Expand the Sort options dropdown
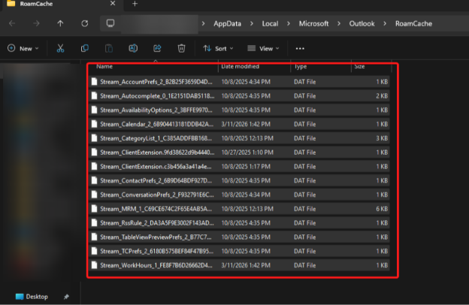 pos(218,48)
